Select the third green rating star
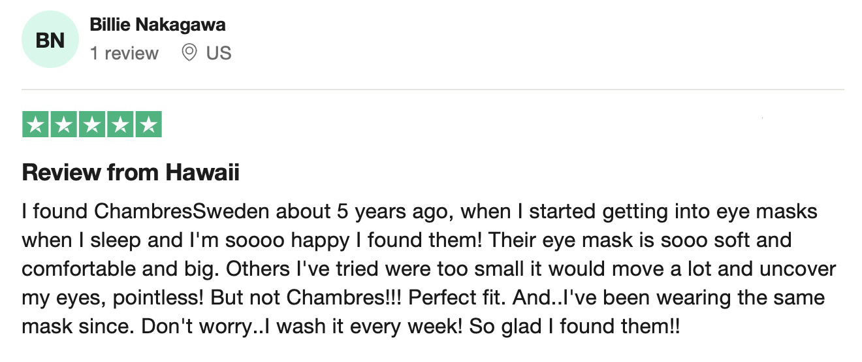 [92, 124]
